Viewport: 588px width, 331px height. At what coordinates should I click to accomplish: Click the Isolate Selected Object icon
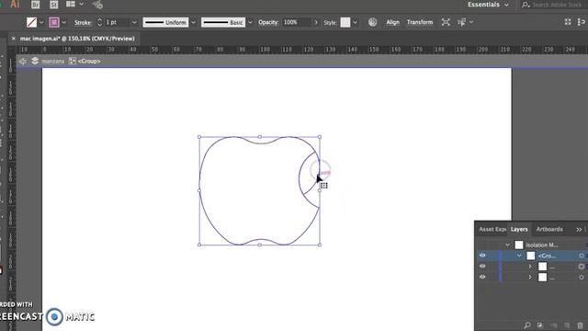446,22
